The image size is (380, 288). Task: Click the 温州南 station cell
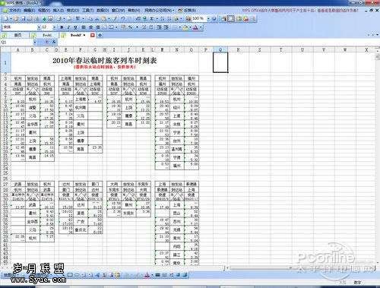[177, 149]
